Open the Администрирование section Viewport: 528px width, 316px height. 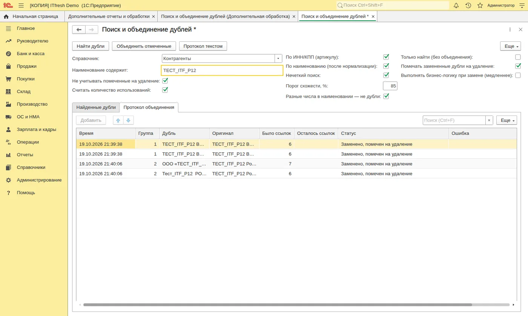coord(39,180)
